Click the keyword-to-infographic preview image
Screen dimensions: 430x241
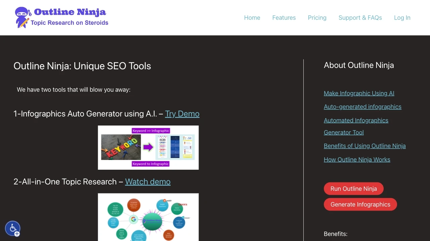(148, 148)
